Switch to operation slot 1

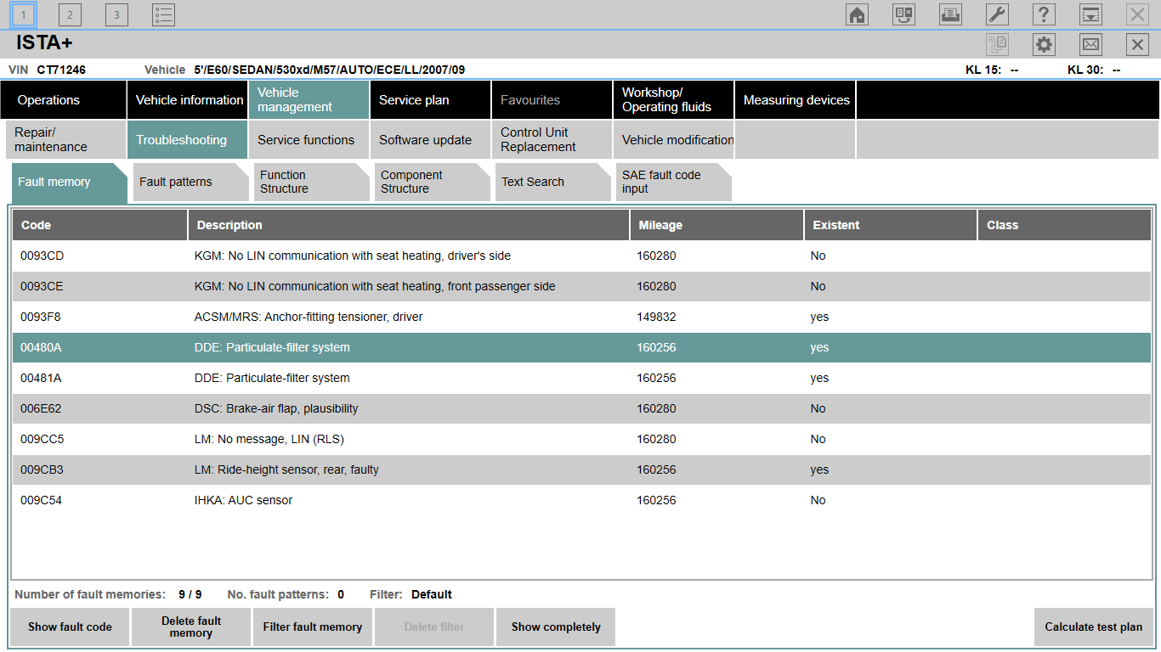23,14
